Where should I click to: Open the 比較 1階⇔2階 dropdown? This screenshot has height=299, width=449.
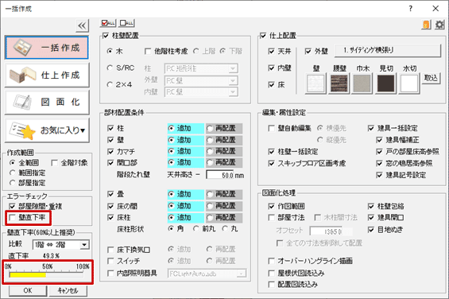60,245
